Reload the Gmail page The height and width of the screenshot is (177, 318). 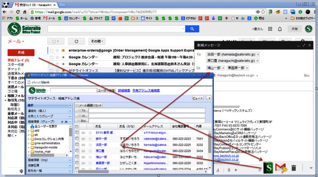pos(18,12)
